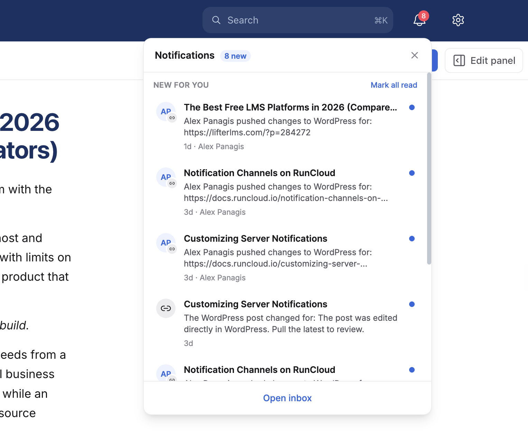Click into the Search field

[x=298, y=20]
